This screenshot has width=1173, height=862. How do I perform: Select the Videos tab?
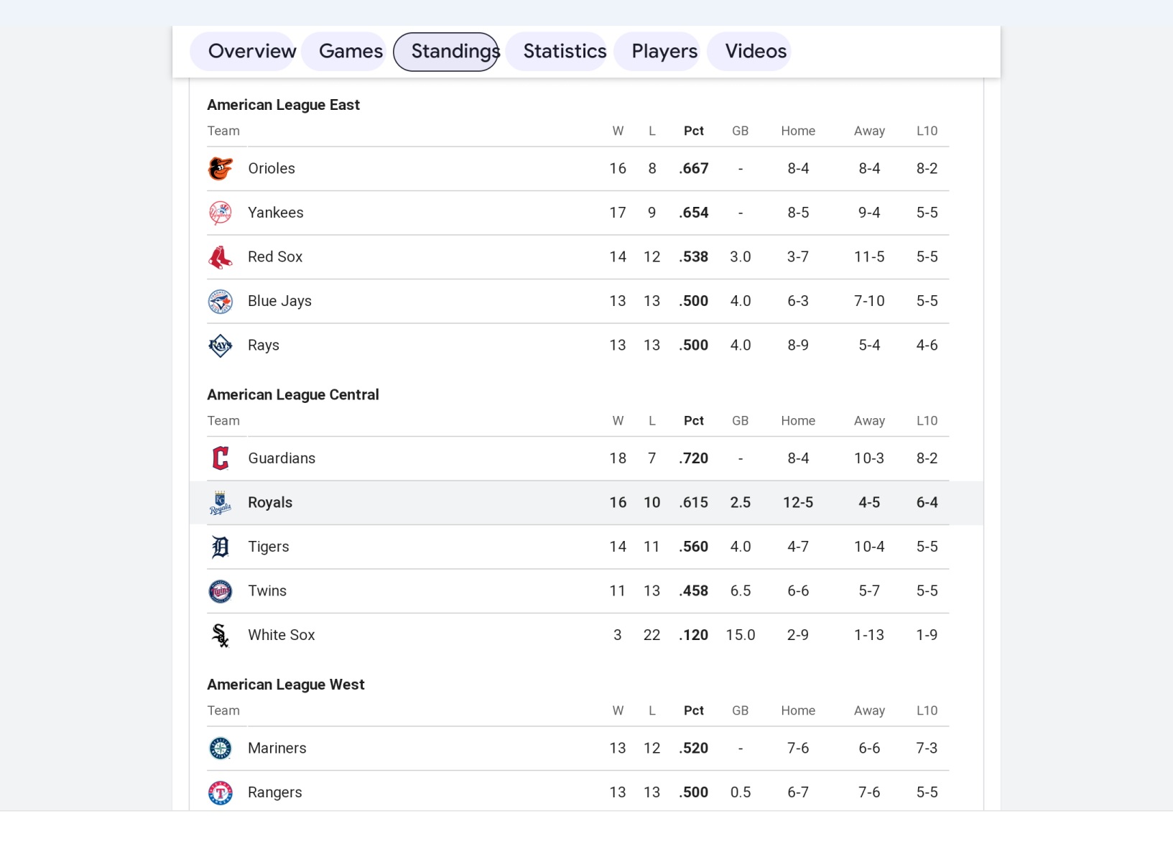coord(755,52)
